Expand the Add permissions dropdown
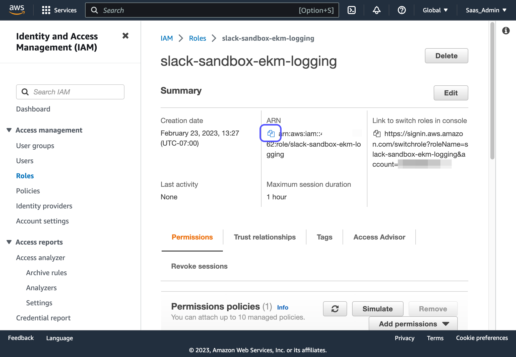 click(x=413, y=324)
